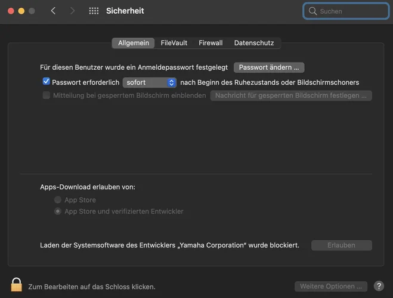Open the Firewall tab

click(211, 43)
